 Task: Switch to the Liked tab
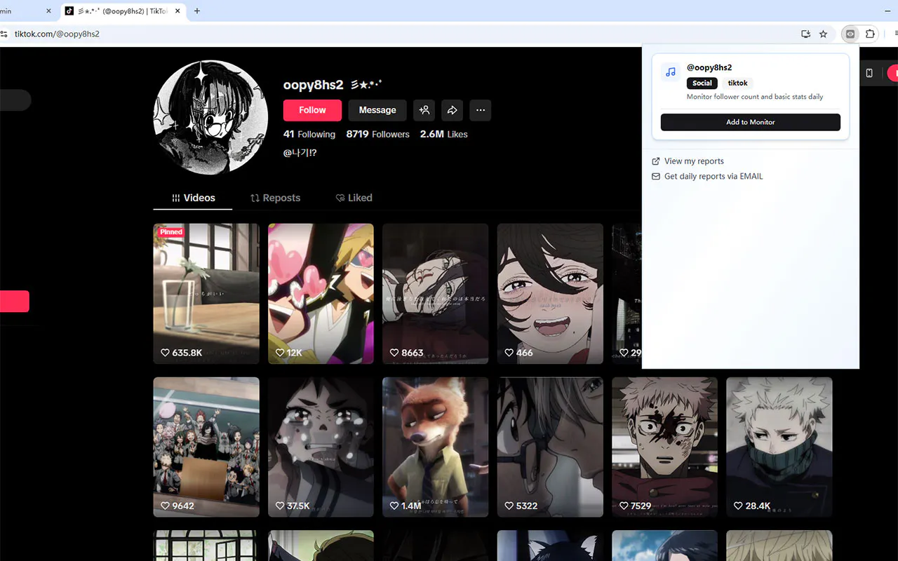[354, 198]
